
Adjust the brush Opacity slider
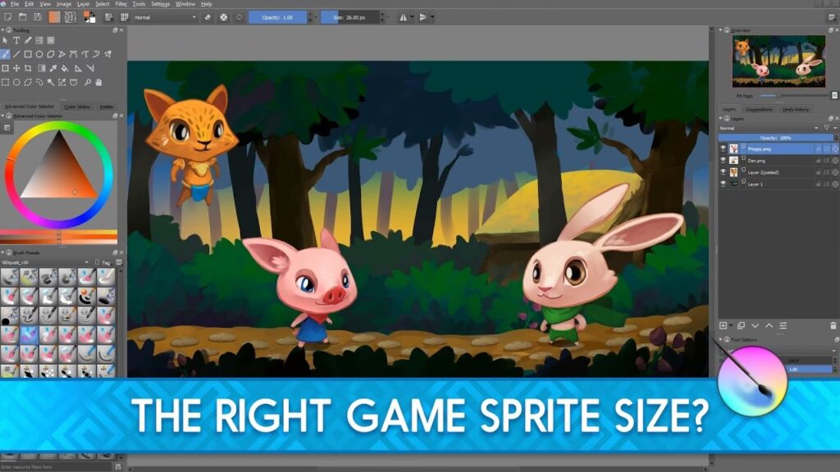pyautogui.click(x=276, y=16)
